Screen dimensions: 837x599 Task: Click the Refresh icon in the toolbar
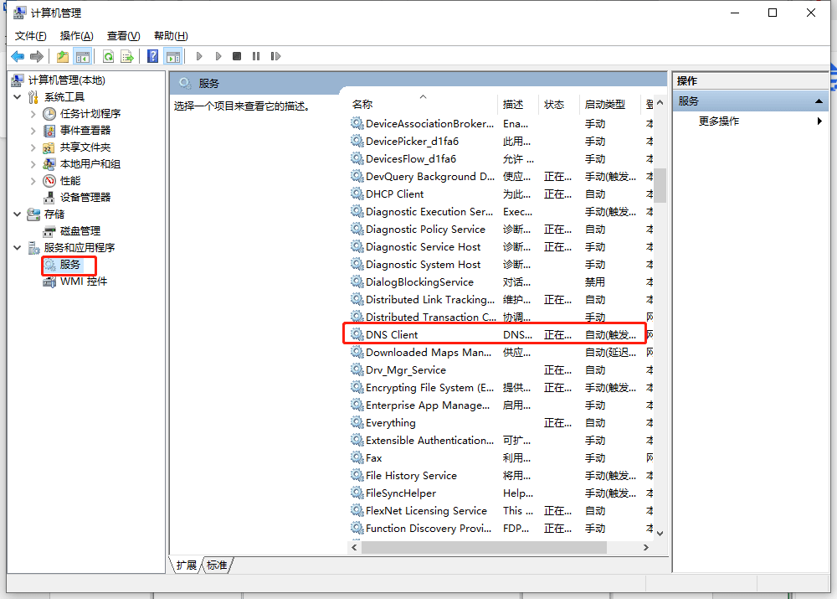[108, 56]
